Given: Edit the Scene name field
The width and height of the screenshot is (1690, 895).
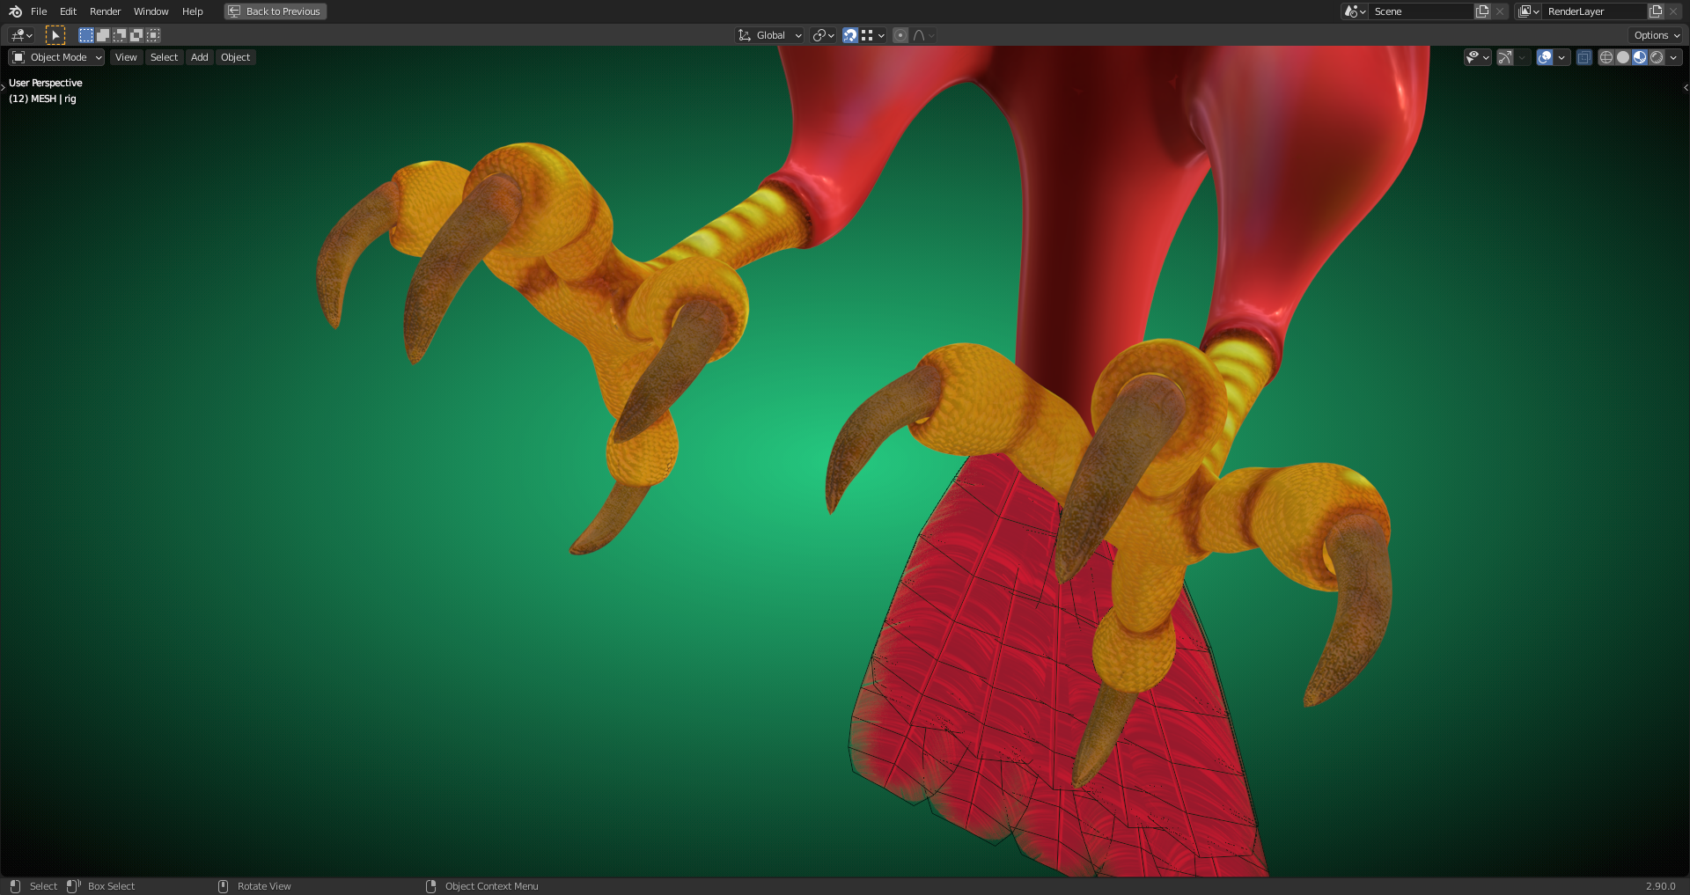Looking at the screenshot, I should click(1422, 11).
